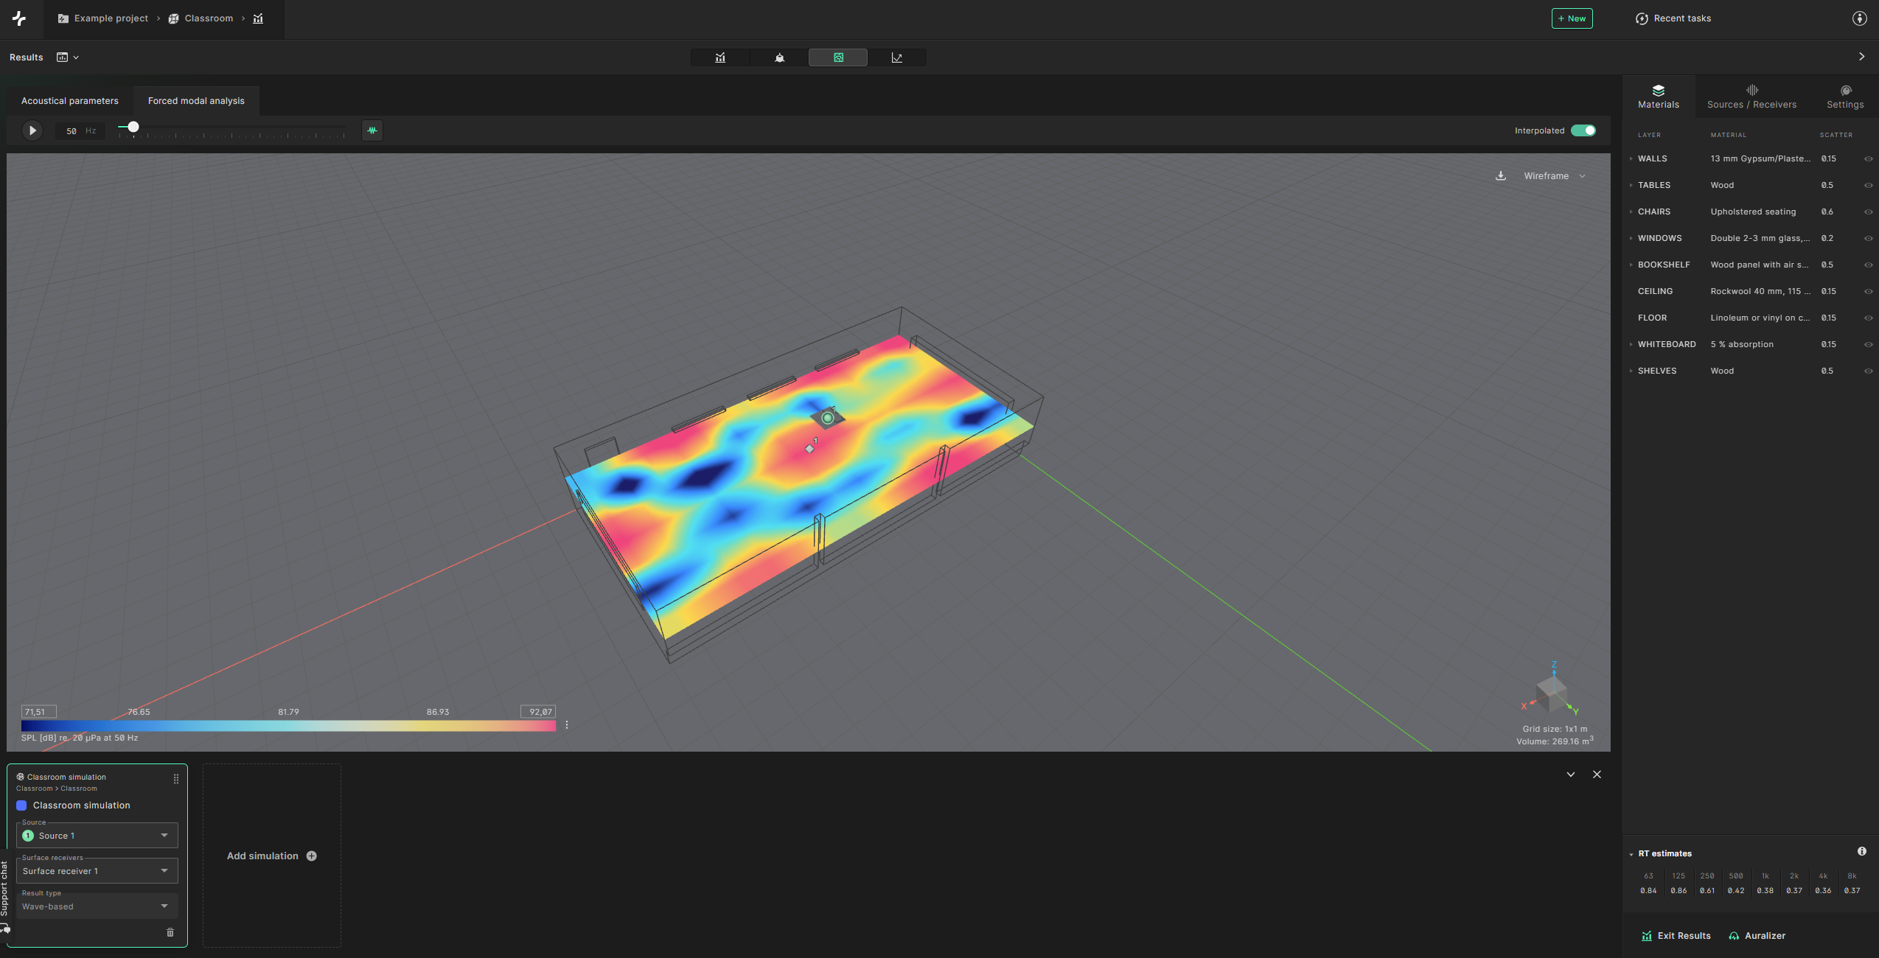This screenshot has width=1879, height=958.
Task: Select the sound source/speaker icon toolbar button
Action: tap(779, 57)
